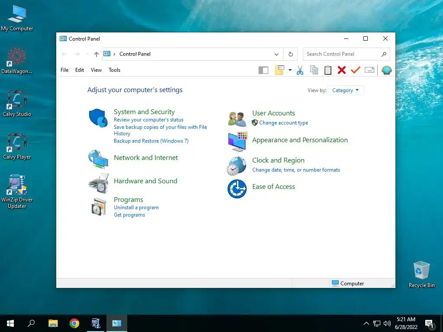
Task: Open Review your computer's status
Action: (x=149, y=120)
